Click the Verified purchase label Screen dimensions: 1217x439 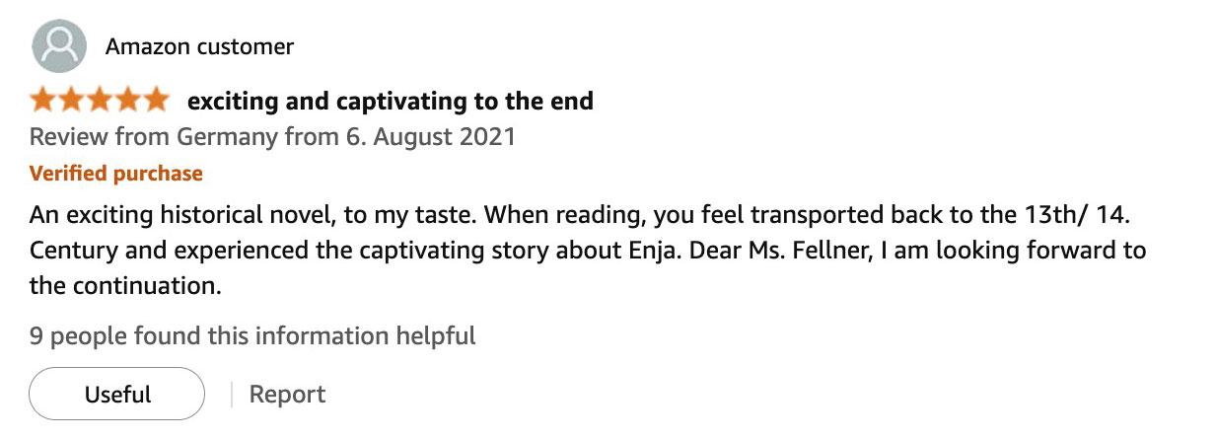click(x=116, y=174)
